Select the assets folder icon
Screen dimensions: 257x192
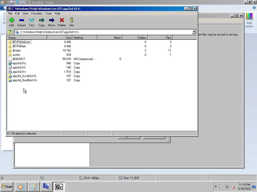click(10, 55)
